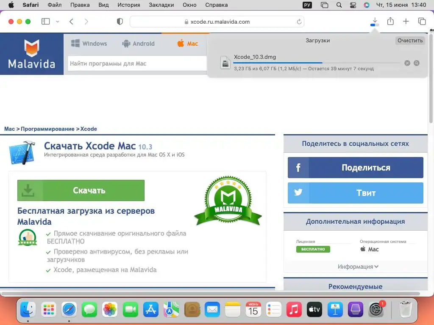
Task: Open FaceTime from the Dock
Action: pos(131,310)
